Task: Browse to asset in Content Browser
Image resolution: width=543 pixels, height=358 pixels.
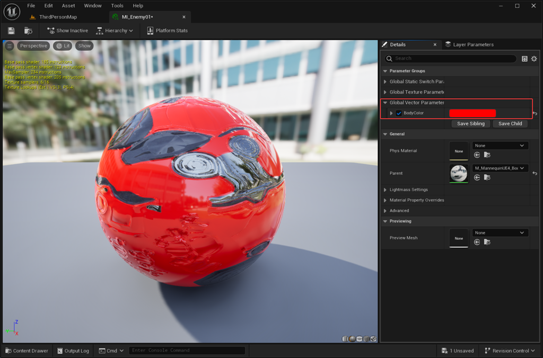Action: pyautogui.click(x=28, y=30)
